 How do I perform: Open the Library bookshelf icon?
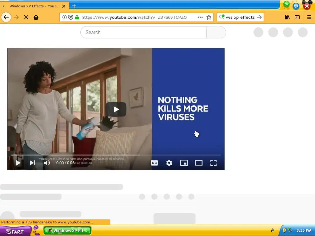288,17
